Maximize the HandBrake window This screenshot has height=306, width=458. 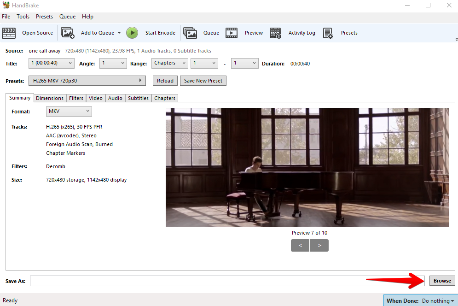tap(428, 5)
